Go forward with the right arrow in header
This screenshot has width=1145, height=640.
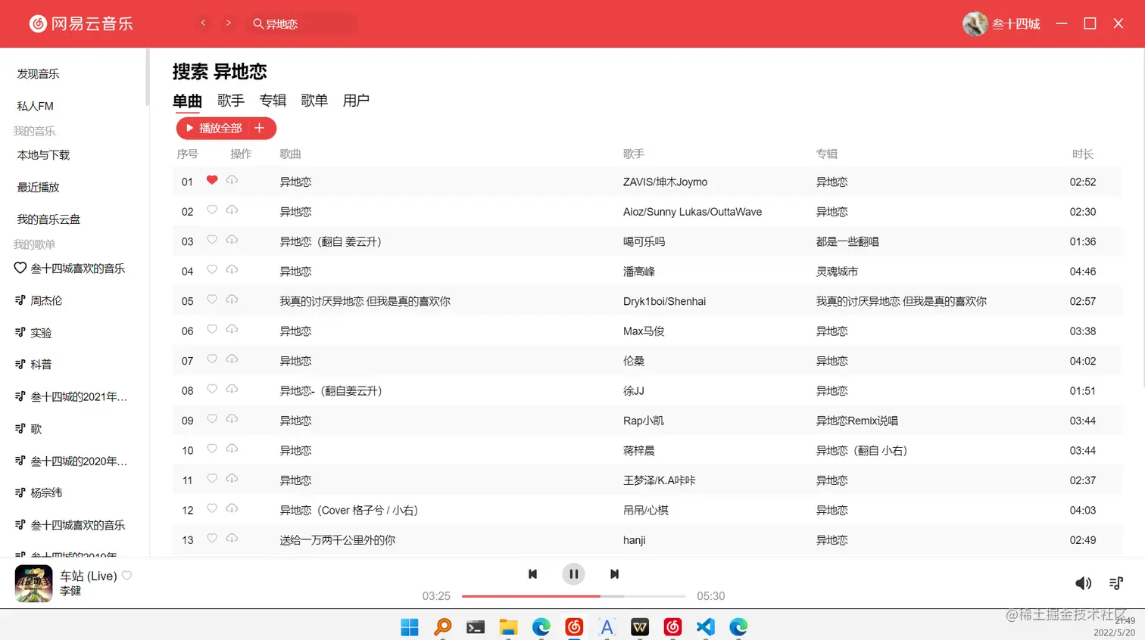pyautogui.click(x=228, y=23)
